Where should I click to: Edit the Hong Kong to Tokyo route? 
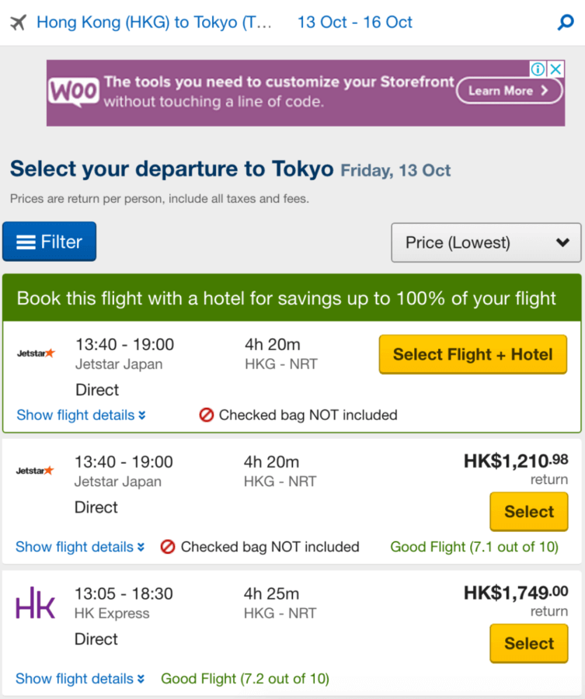[x=154, y=23]
